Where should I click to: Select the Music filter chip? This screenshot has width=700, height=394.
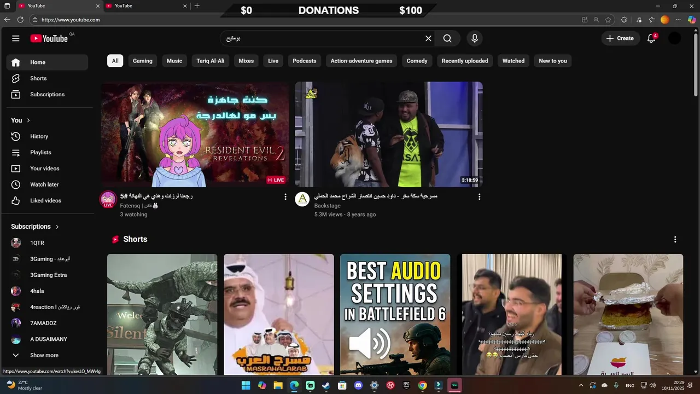174,61
